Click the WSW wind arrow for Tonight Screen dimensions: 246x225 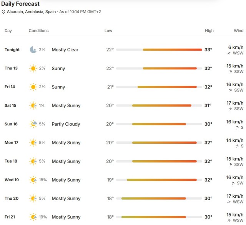(229, 53)
